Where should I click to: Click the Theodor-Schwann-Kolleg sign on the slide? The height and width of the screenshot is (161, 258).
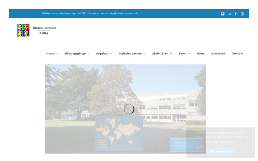tap(187, 145)
